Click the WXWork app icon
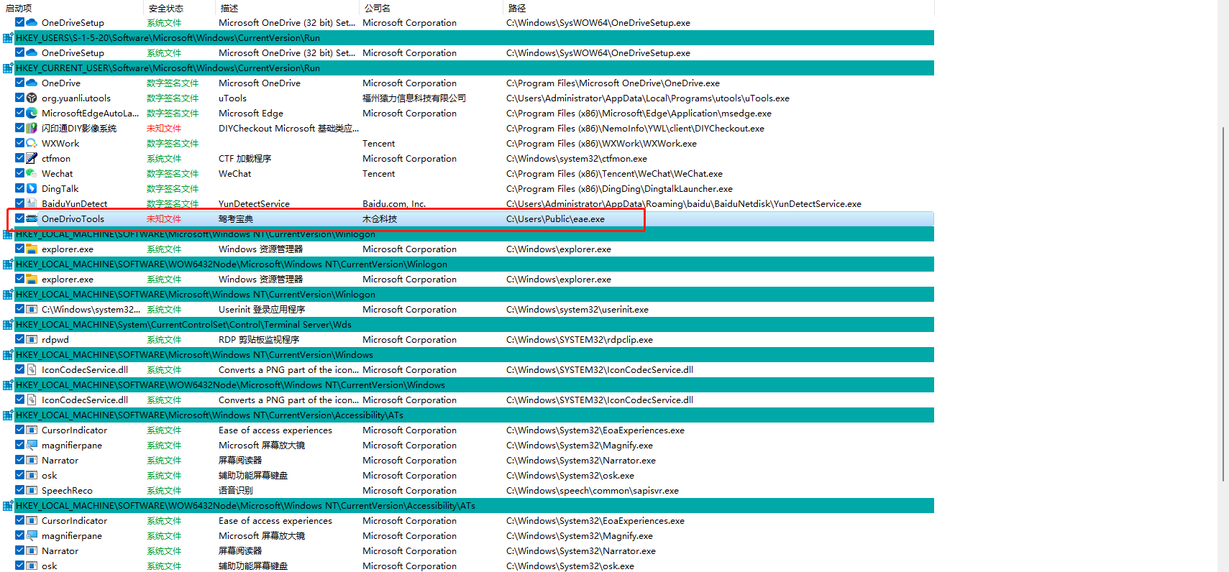Screen dimensions: 1229x572 coord(32,143)
